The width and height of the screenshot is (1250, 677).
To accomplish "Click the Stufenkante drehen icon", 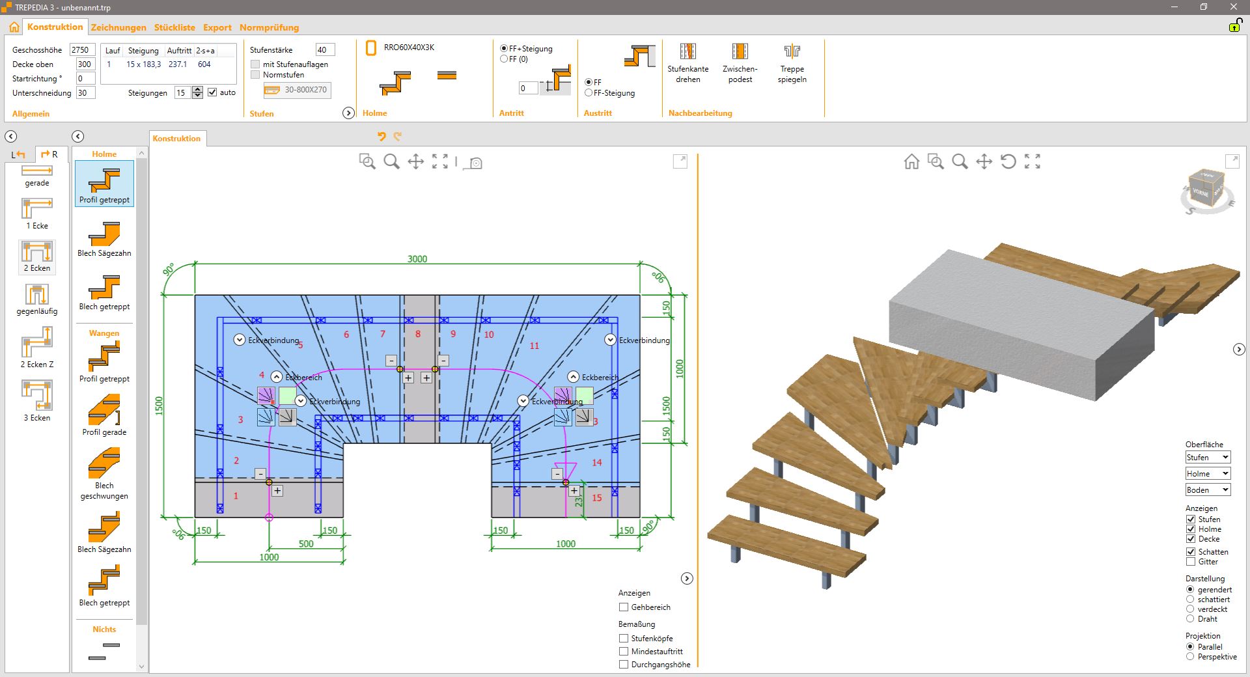I will tap(687, 52).
